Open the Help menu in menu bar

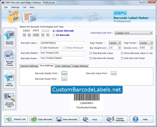pos(32,7)
